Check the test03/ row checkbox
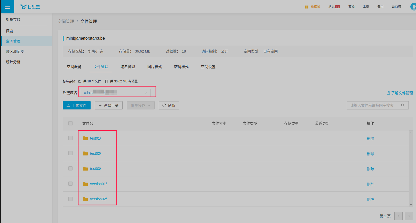The width and height of the screenshot is (416, 223). (x=70, y=168)
